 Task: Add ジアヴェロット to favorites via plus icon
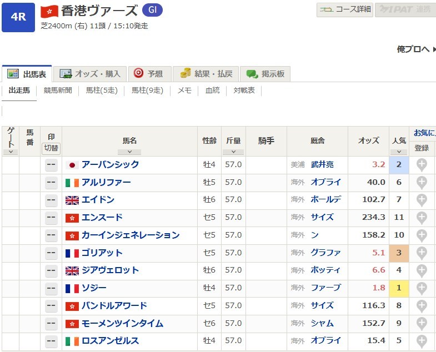422,270
